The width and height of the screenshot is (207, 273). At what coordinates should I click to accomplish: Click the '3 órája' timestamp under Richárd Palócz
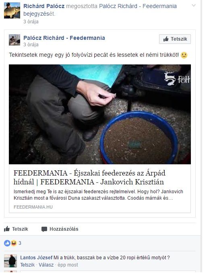coord(31,22)
